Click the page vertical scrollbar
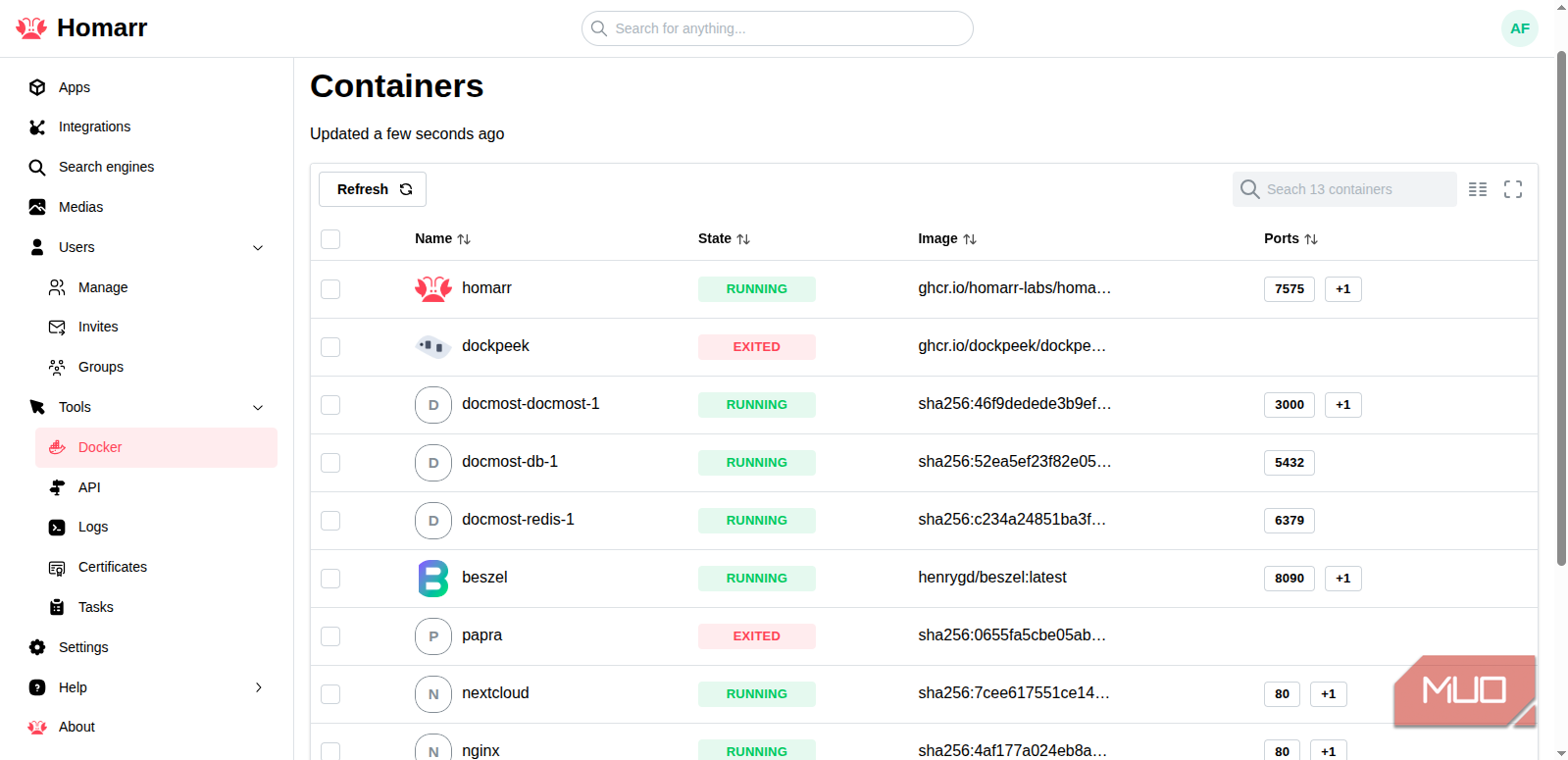 1561,309
